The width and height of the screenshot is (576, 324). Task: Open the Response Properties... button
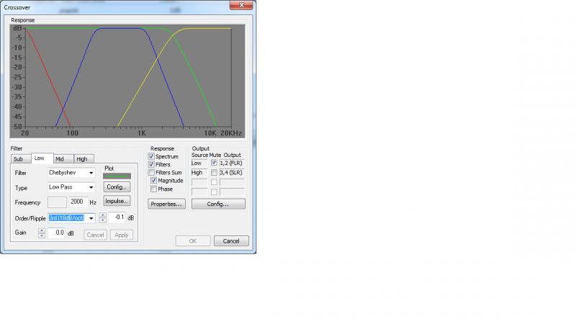click(166, 204)
